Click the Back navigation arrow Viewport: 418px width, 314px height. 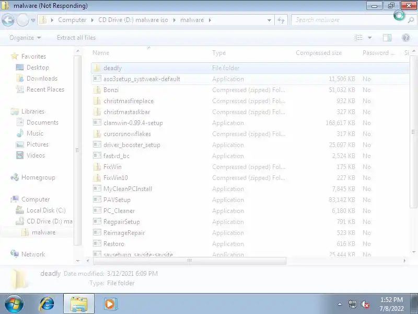point(8,20)
